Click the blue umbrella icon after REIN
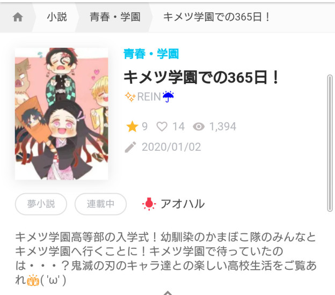Screen dimensions: 335x295 [168, 97]
